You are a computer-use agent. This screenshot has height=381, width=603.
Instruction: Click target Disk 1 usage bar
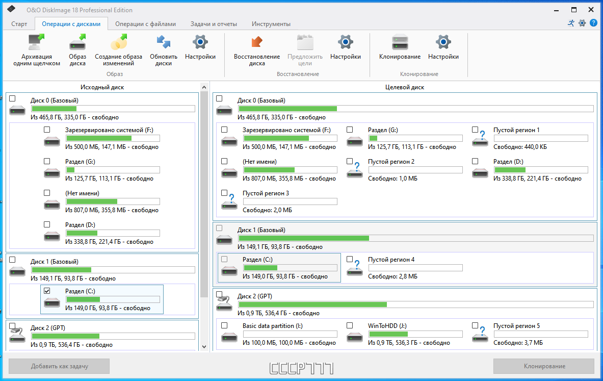pos(416,238)
